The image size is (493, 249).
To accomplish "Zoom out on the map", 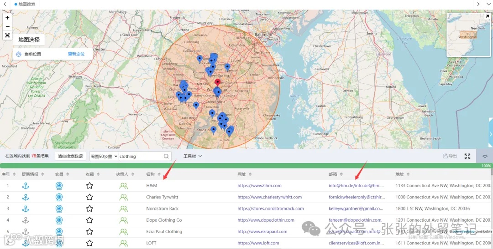I will 8,27.
